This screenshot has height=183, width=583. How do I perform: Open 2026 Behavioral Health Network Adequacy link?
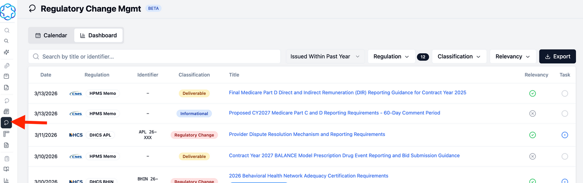click(309, 176)
